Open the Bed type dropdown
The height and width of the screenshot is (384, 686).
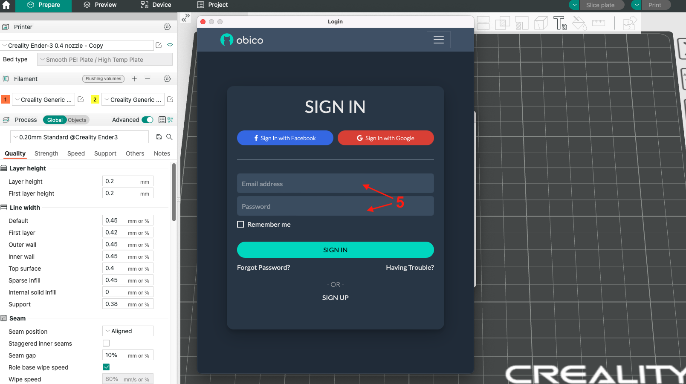pos(105,60)
